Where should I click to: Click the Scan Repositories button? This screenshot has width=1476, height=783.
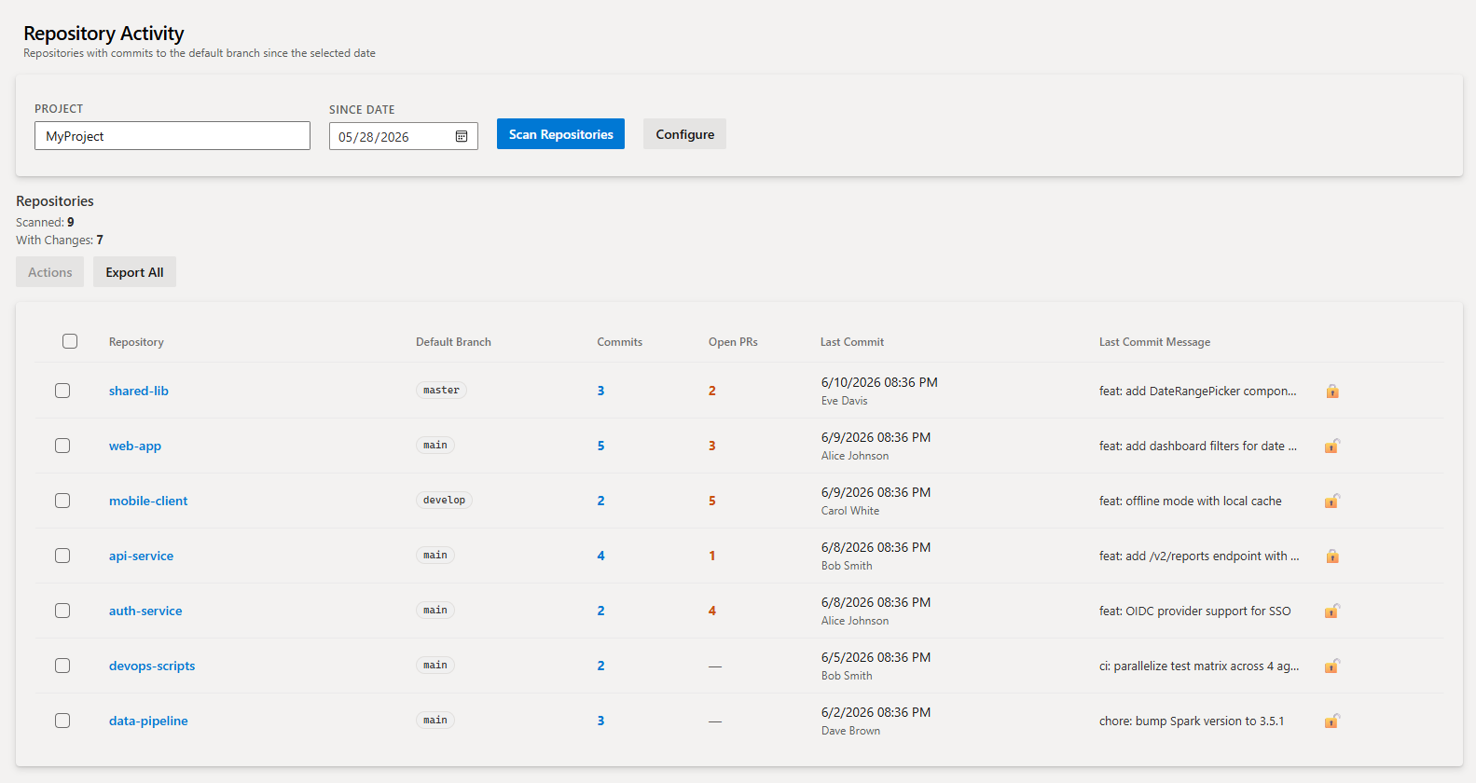pyautogui.click(x=560, y=134)
